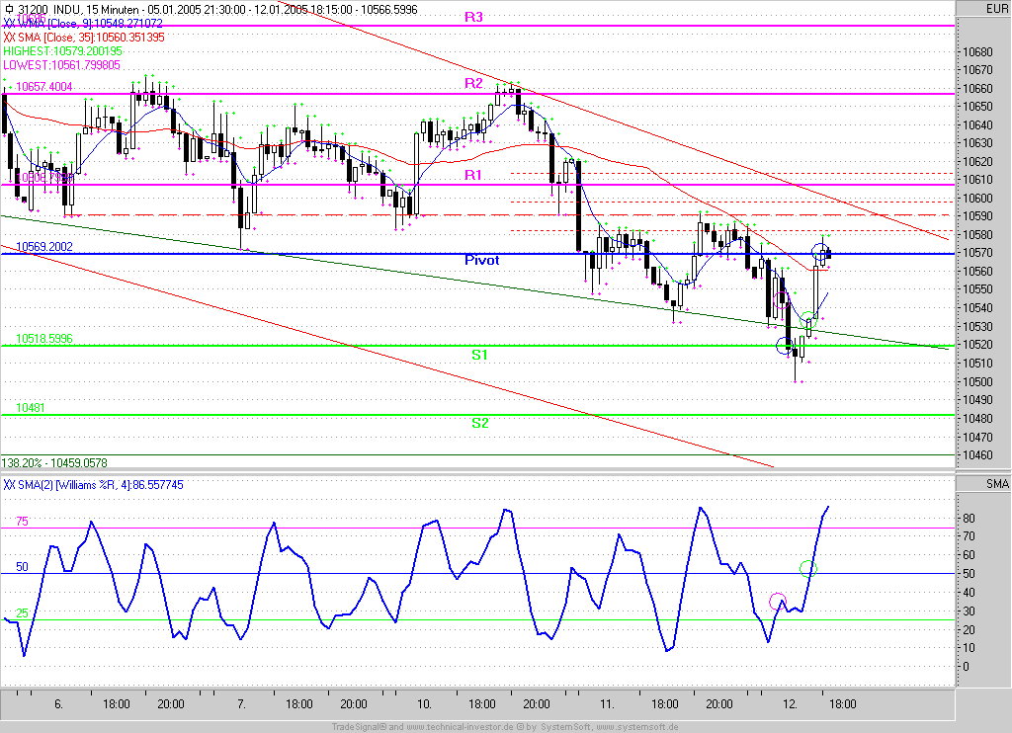1012x733 pixels.
Task: Select the 10569.2002 pivot value
Action: coord(43,247)
